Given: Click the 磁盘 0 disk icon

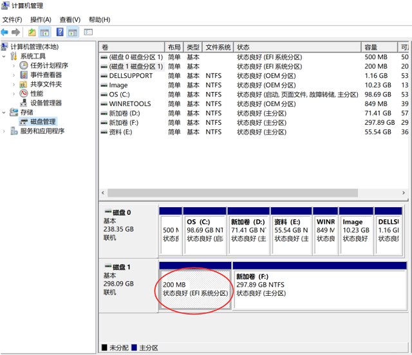Looking at the screenshot, I should [108, 212].
